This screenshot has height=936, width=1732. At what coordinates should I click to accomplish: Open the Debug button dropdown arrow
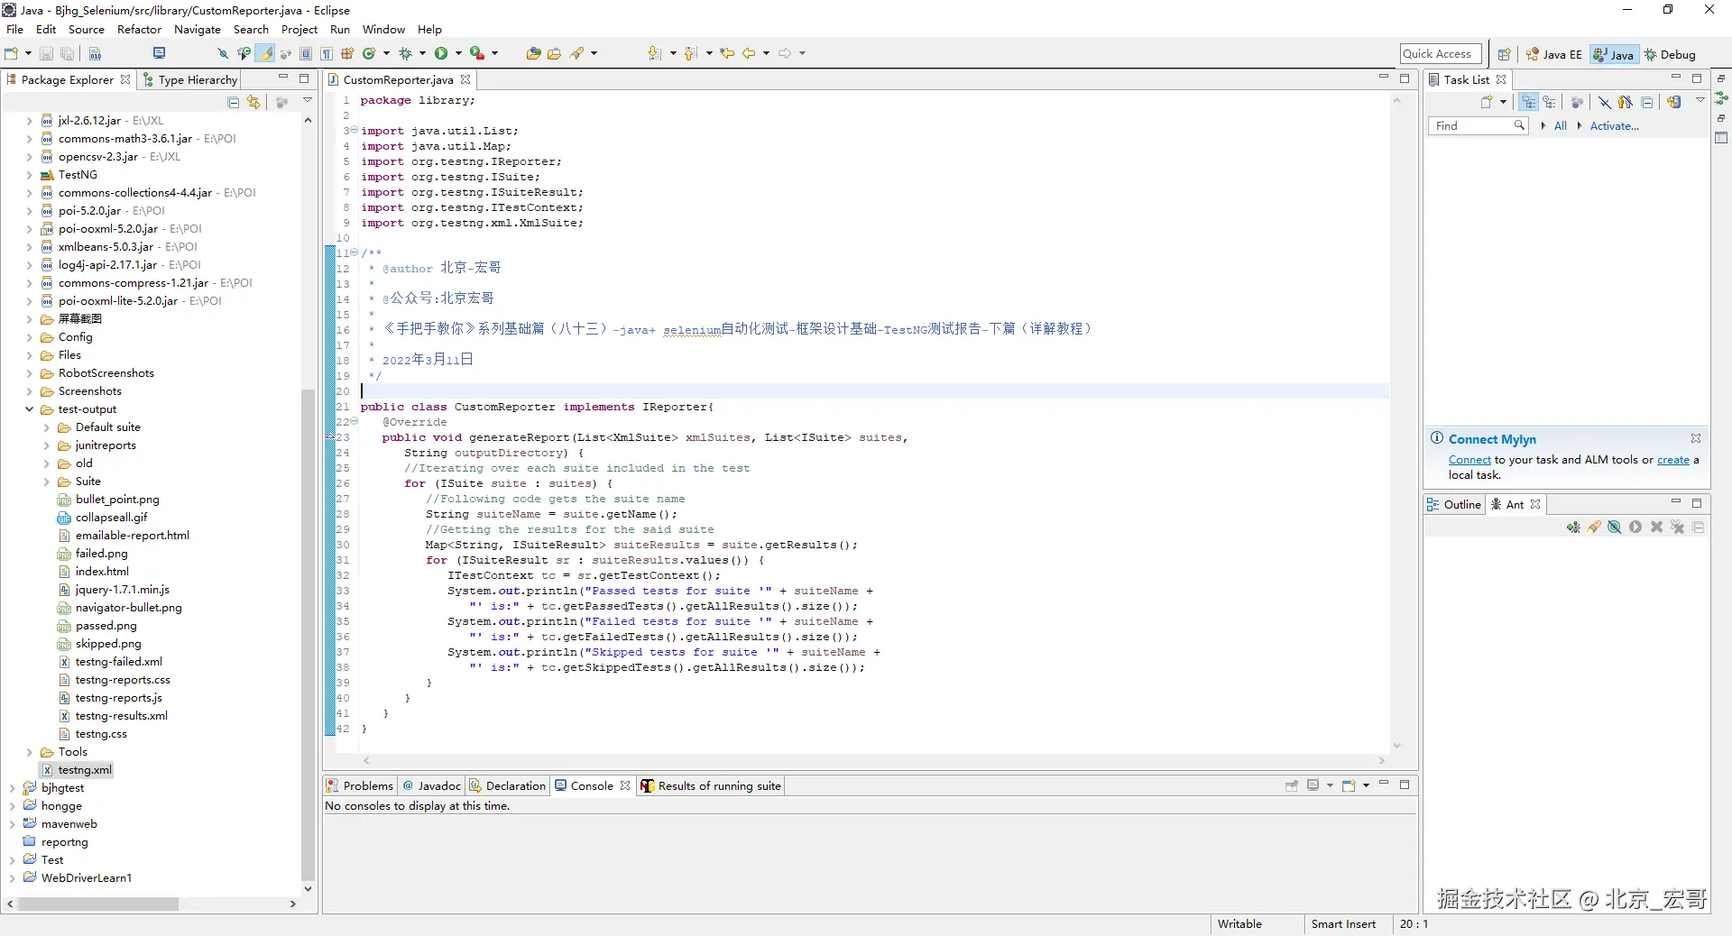[x=422, y=54]
